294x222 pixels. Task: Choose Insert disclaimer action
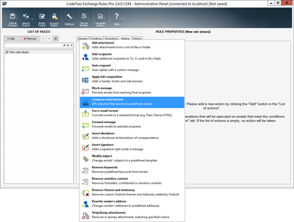point(132,136)
